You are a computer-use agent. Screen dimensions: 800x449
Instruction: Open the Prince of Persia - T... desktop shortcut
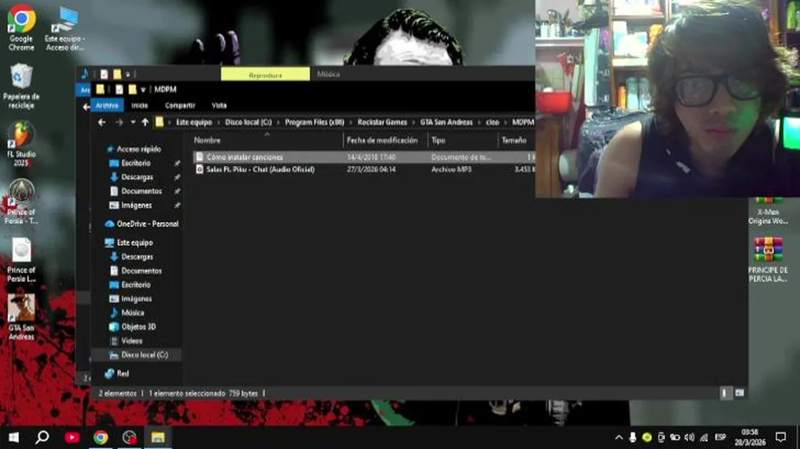(21, 201)
